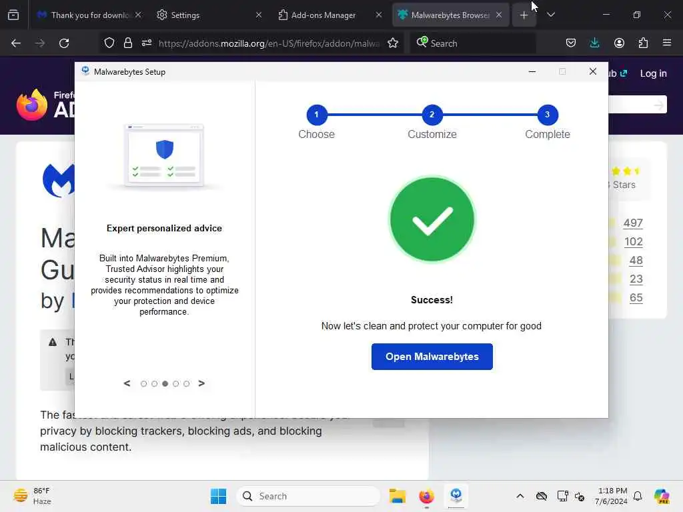Open site permissions icon in address bar

tap(146, 43)
